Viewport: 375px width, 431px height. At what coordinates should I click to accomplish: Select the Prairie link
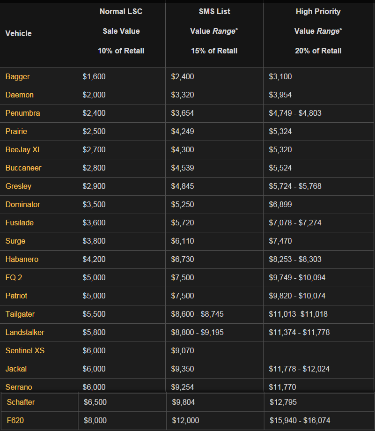(x=17, y=131)
